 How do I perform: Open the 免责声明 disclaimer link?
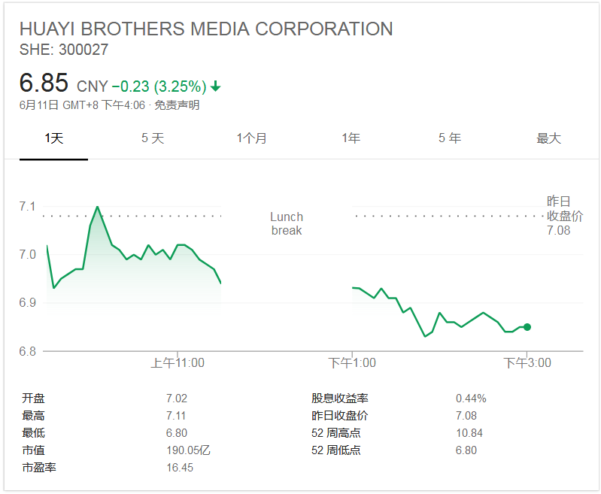177,105
